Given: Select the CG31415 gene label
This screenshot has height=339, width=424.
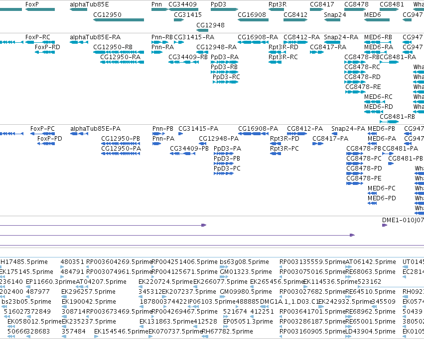Looking at the screenshot, I should click(x=188, y=14).
